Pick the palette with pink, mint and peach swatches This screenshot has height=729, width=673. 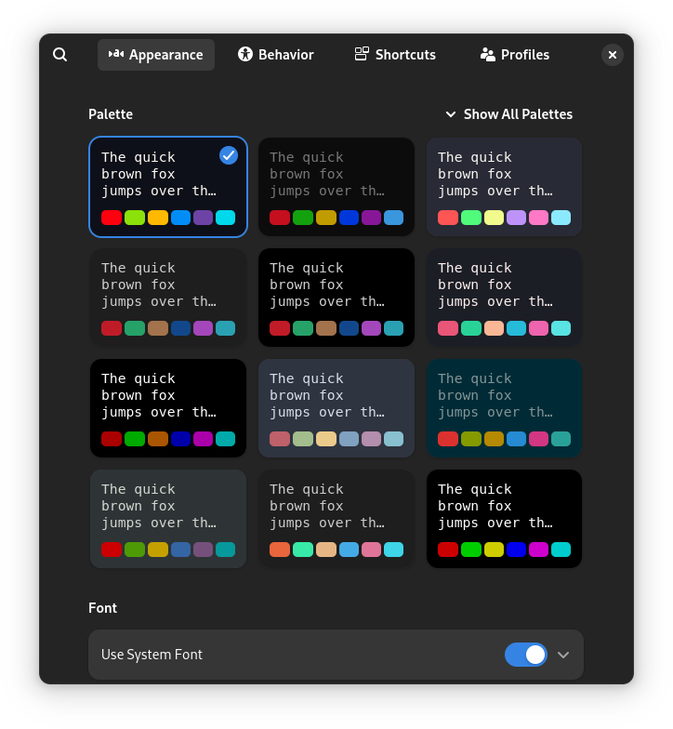point(504,298)
